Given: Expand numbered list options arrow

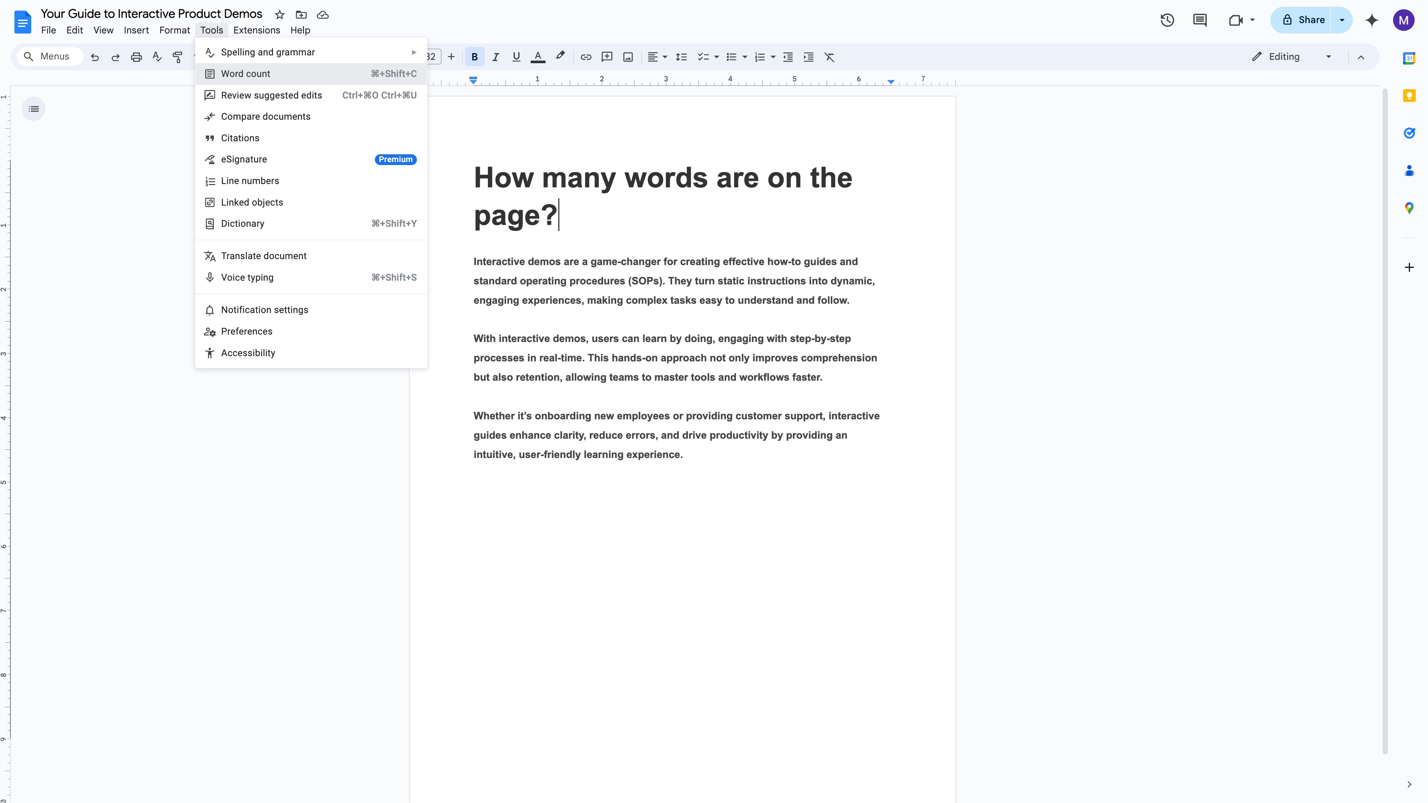Looking at the screenshot, I should [x=773, y=57].
